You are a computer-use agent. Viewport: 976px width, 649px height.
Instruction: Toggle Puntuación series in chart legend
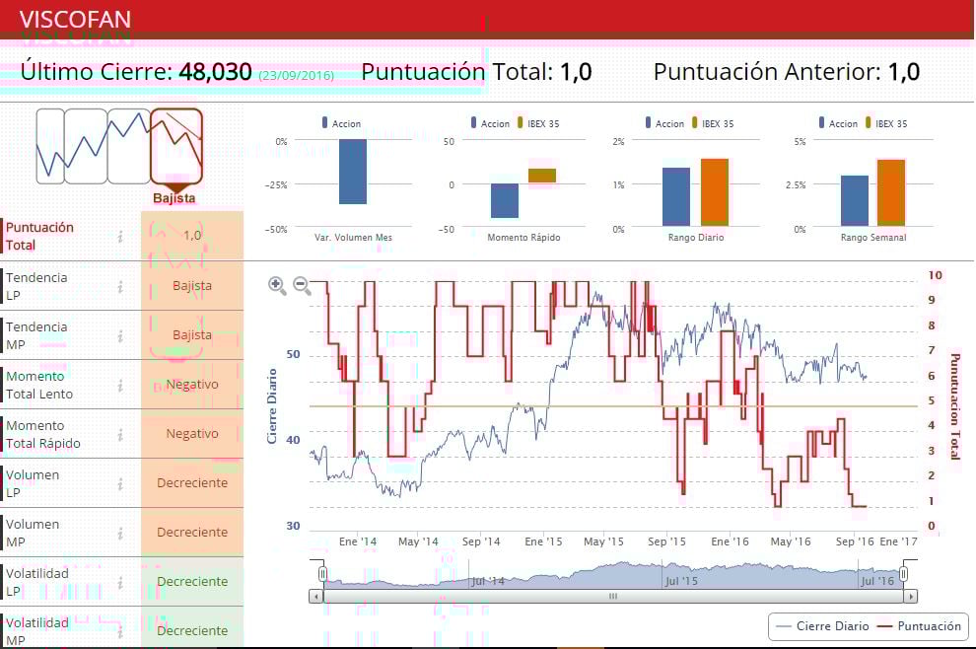pyautogui.click(x=919, y=626)
